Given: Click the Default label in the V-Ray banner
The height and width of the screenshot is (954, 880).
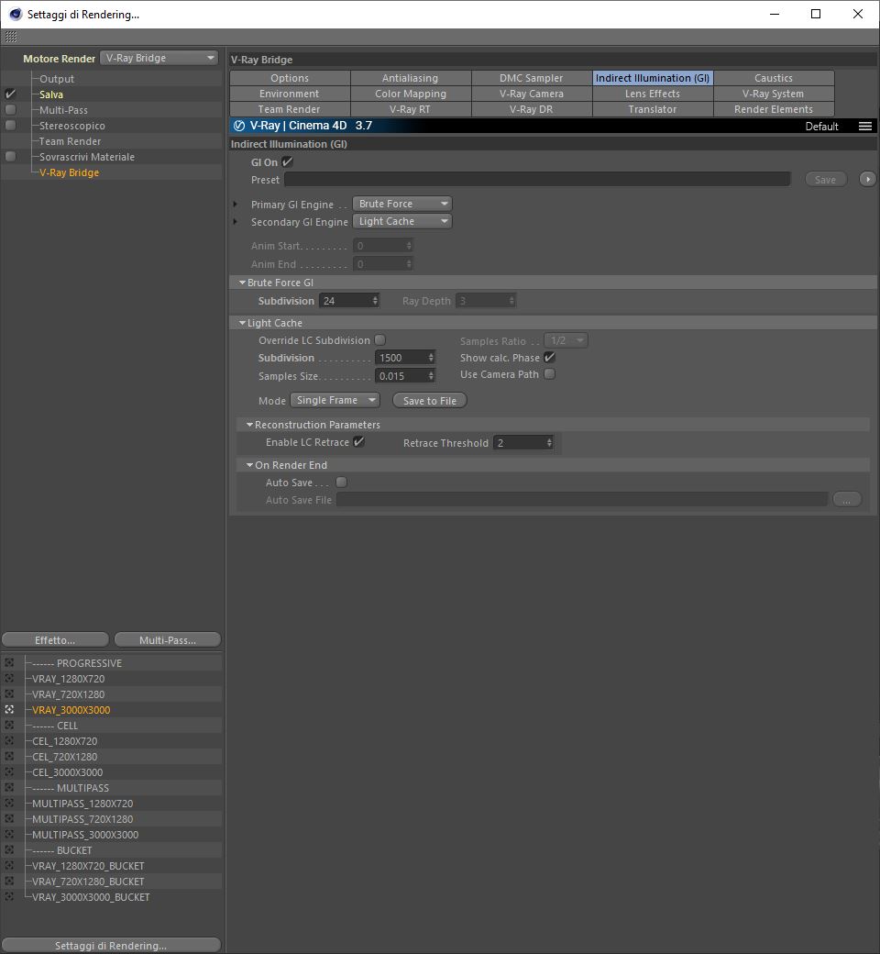Looking at the screenshot, I should 821,127.
